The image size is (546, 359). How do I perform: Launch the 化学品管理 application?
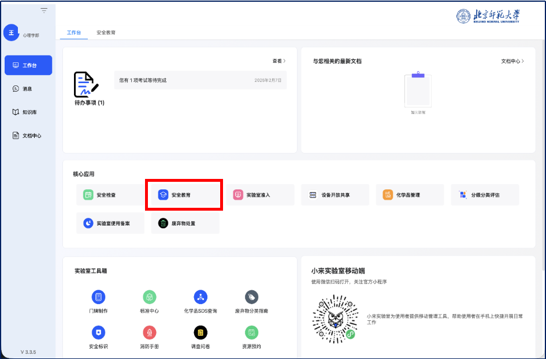click(410, 195)
